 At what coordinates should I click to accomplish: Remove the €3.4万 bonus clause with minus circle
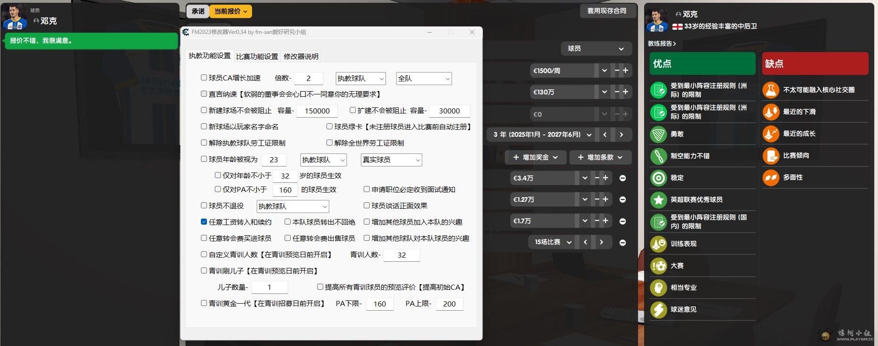[x=623, y=178]
